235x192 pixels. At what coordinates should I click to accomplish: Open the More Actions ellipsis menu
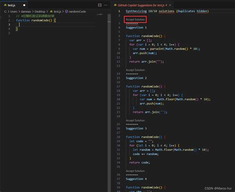pos(106,5)
